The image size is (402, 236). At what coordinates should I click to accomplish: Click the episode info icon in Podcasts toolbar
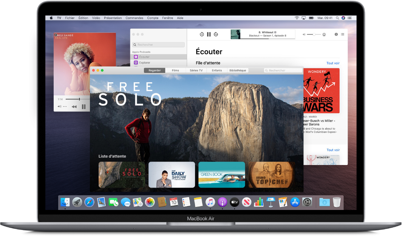tap(336, 34)
